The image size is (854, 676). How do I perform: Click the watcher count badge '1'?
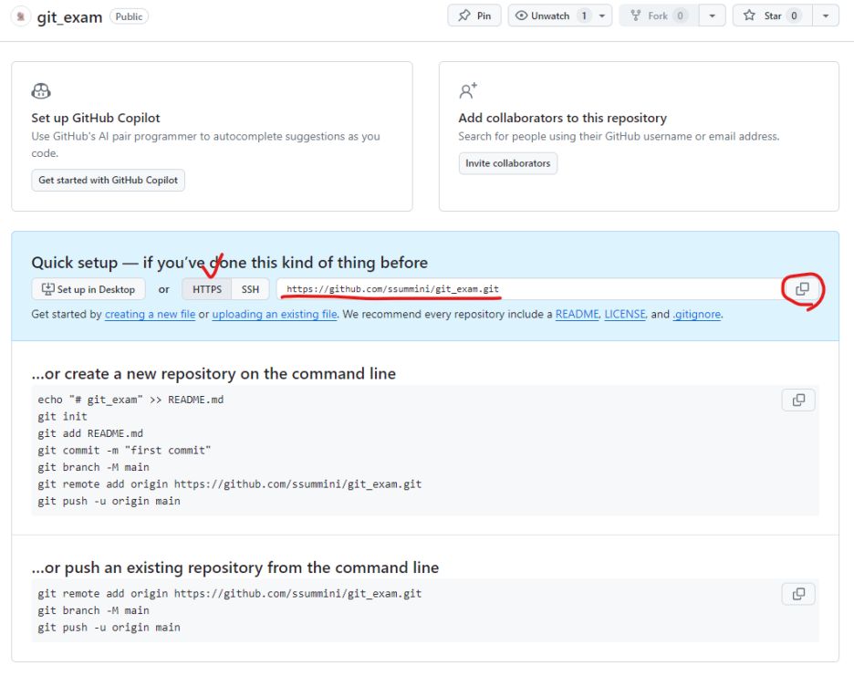coord(584,16)
